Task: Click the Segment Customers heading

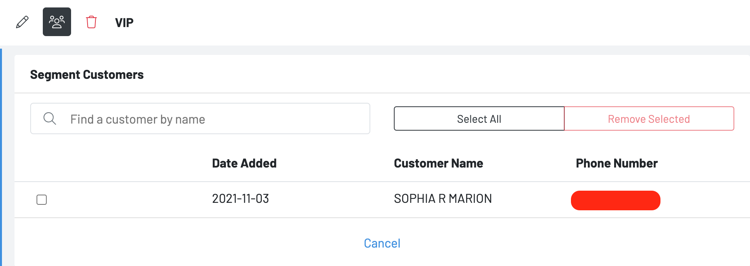Action: 87,75
